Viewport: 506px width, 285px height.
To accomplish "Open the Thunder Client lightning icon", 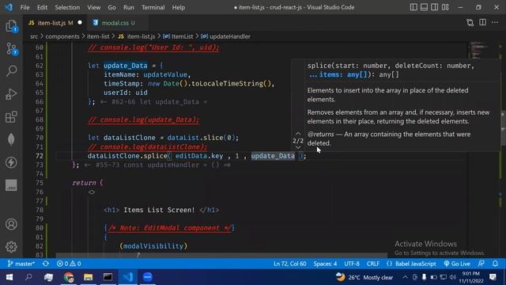I will click(x=11, y=162).
